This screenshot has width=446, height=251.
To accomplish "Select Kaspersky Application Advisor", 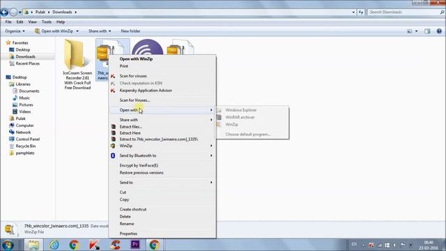I will pyautogui.click(x=162, y=91).
